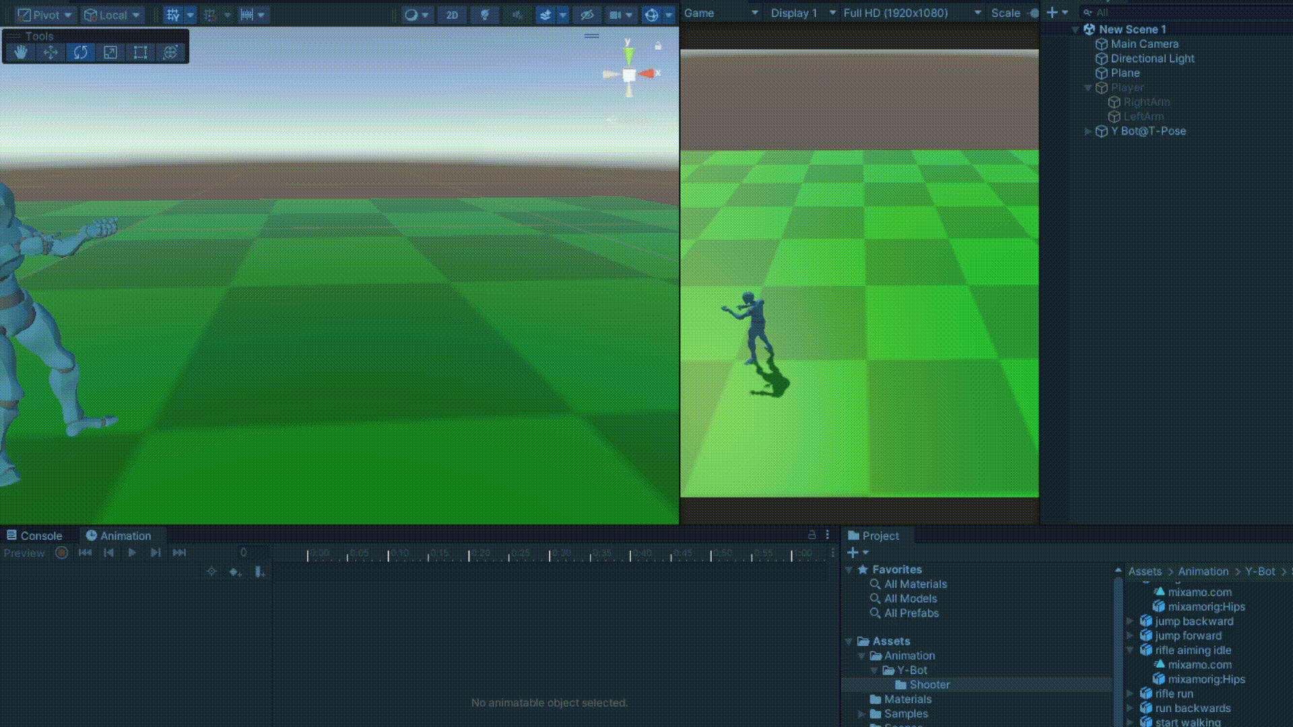Select the Move tool

click(51, 53)
